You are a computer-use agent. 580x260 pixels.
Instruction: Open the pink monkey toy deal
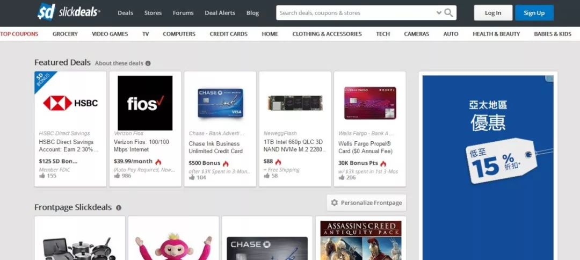click(x=173, y=246)
